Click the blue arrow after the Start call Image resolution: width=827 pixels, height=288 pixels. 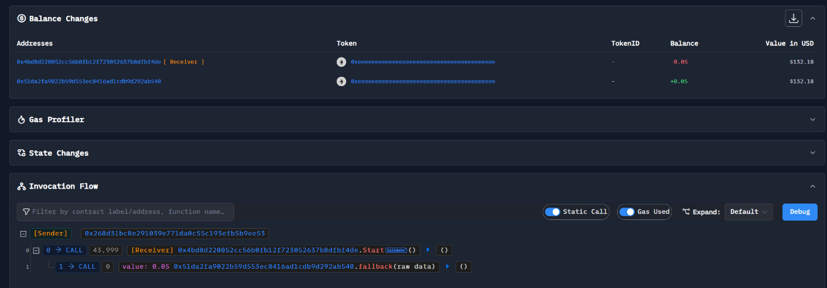coord(428,250)
